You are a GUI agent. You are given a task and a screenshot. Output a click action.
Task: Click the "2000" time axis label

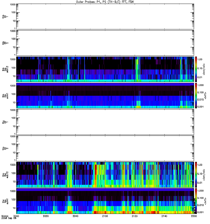coord(16,216)
